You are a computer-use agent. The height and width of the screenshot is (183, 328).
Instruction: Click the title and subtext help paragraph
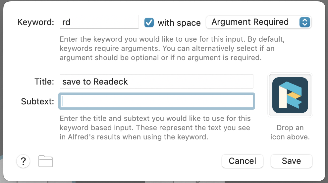pos(155,128)
